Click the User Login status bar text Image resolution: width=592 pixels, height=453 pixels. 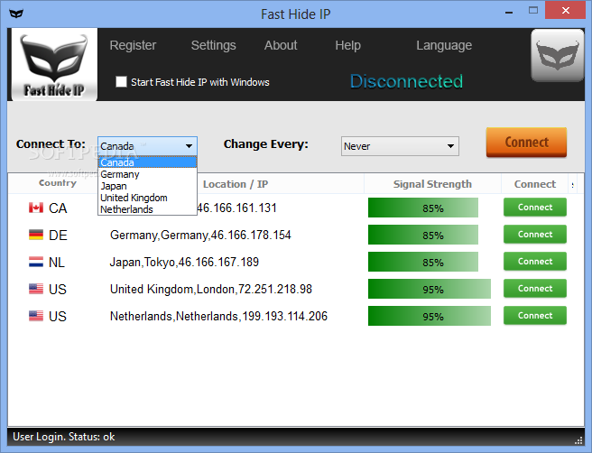pyautogui.click(x=64, y=437)
